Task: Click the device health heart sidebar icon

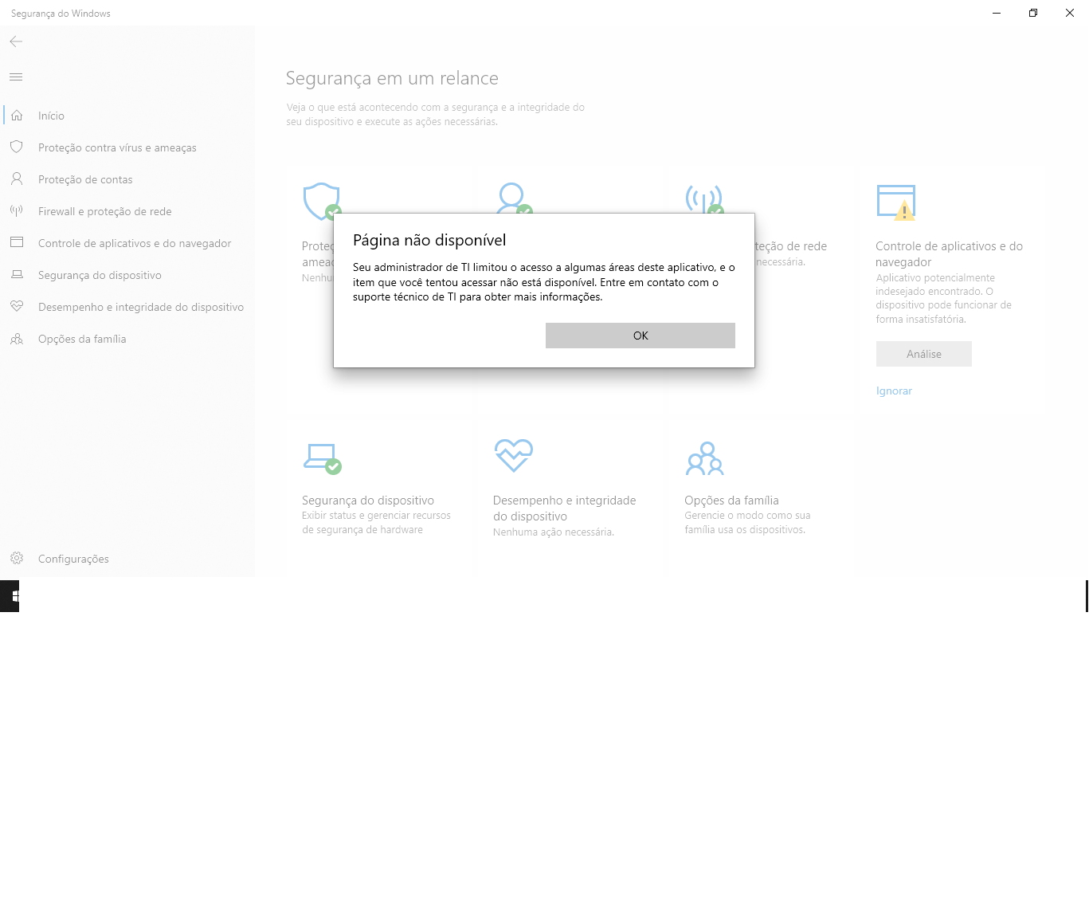Action: pyautogui.click(x=17, y=306)
